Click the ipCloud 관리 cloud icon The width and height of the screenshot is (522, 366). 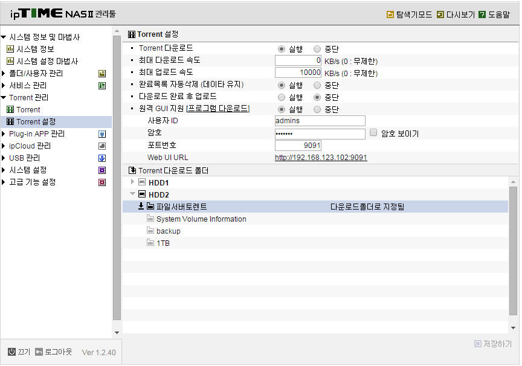click(x=102, y=146)
